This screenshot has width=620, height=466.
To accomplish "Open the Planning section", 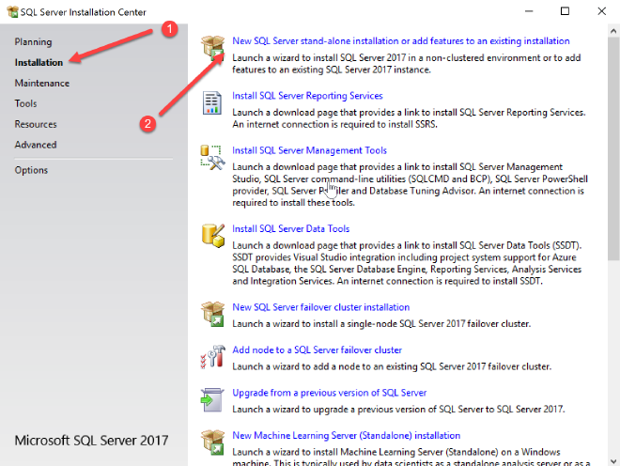I will point(33,42).
